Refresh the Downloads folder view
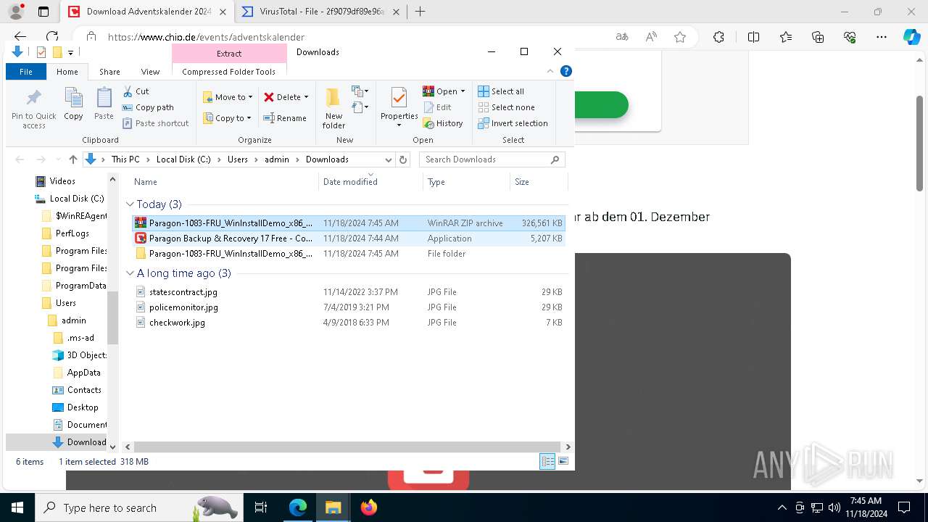The width and height of the screenshot is (928, 522). coord(403,159)
